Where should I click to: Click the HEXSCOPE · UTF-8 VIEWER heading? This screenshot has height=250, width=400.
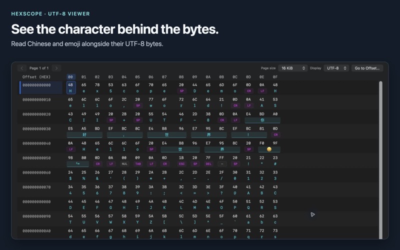pyautogui.click(x=50, y=14)
